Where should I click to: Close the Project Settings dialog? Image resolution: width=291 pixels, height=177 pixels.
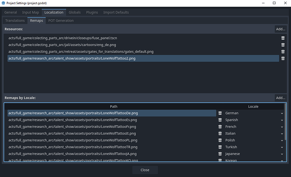[x=145, y=170]
